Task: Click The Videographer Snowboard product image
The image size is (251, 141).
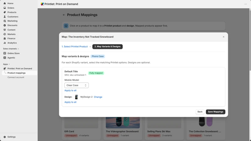Action: pos(123,123)
